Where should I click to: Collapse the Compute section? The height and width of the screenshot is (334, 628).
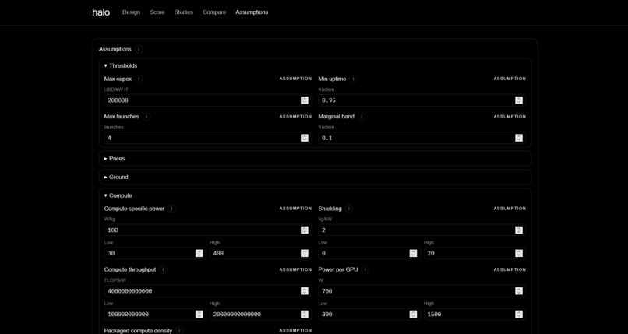(316, 195)
